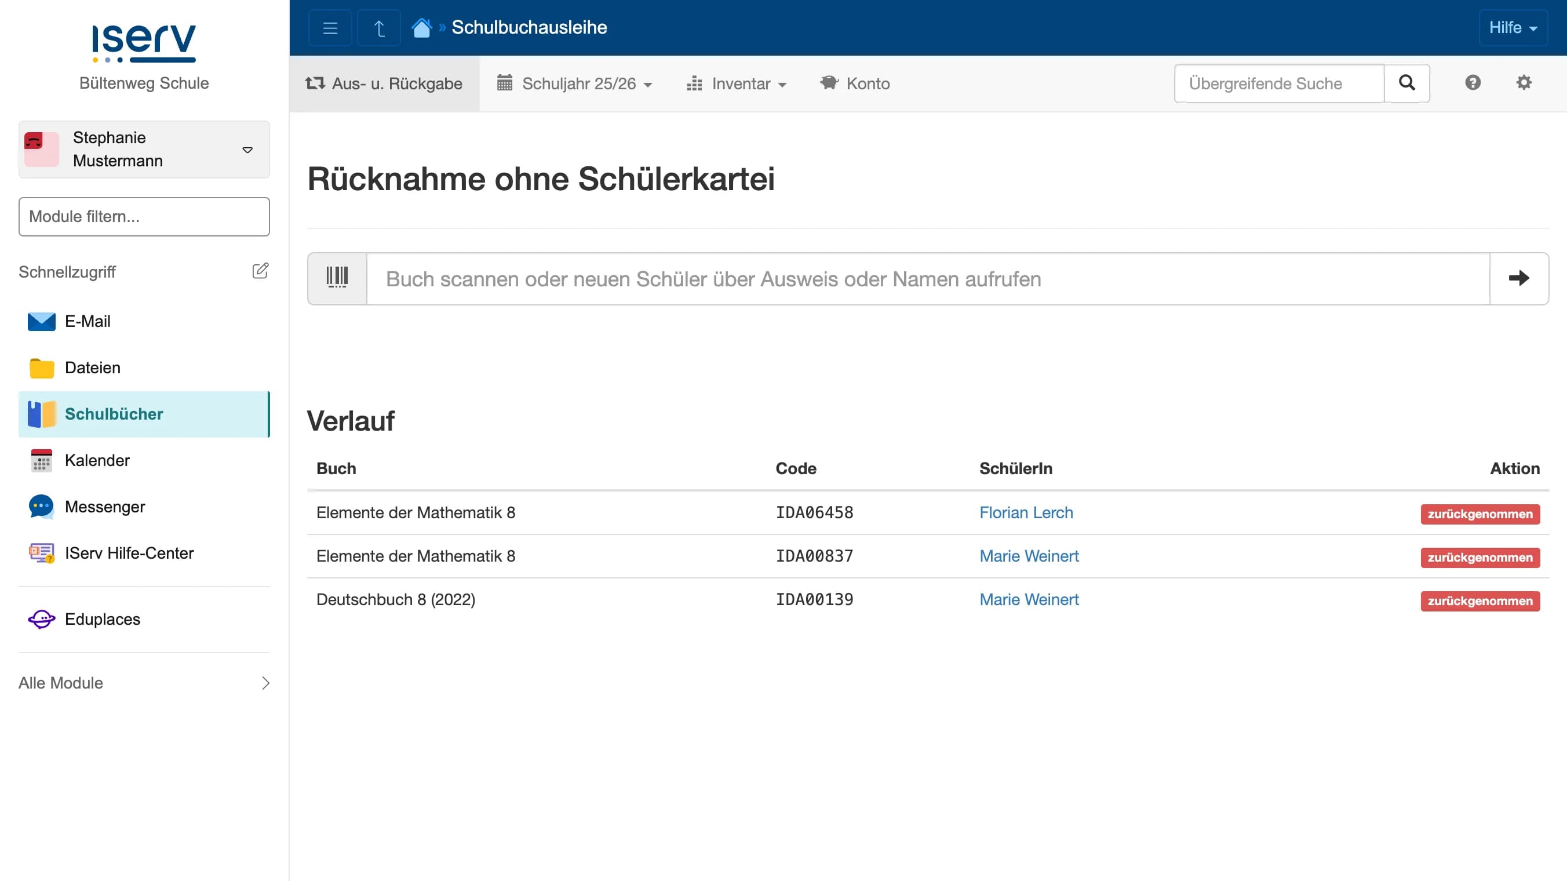This screenshot has height=881, width=1567.
Task: Edit Schnellzugriff with the pencil icon
Action: click(260, 271)
